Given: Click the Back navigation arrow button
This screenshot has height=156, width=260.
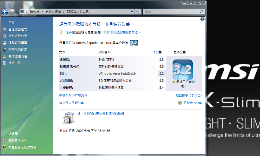Looking at the screenshot, I should [5, 12].
